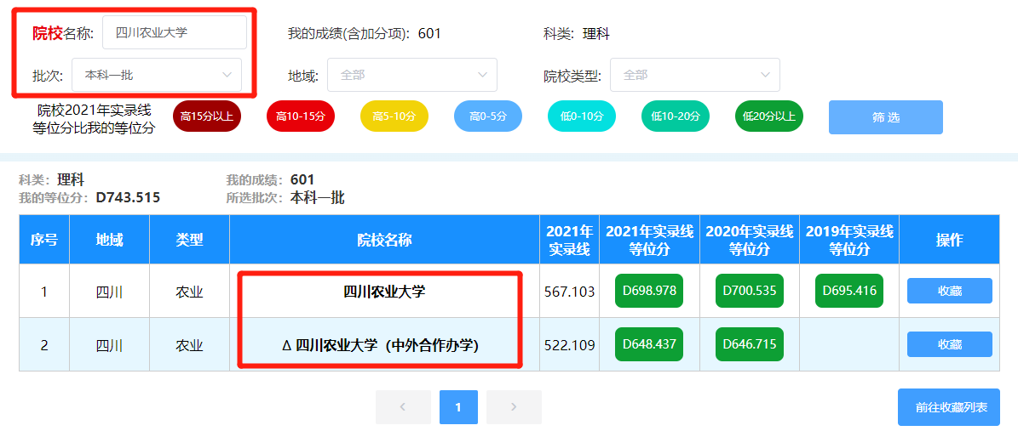Click the chevron arrow in 院校类型 dropdown
This screenshot has height=431, width=1018.
(765, 75)
